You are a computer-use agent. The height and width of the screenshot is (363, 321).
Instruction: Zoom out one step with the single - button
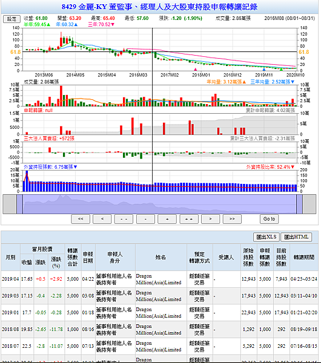(145, 219)
